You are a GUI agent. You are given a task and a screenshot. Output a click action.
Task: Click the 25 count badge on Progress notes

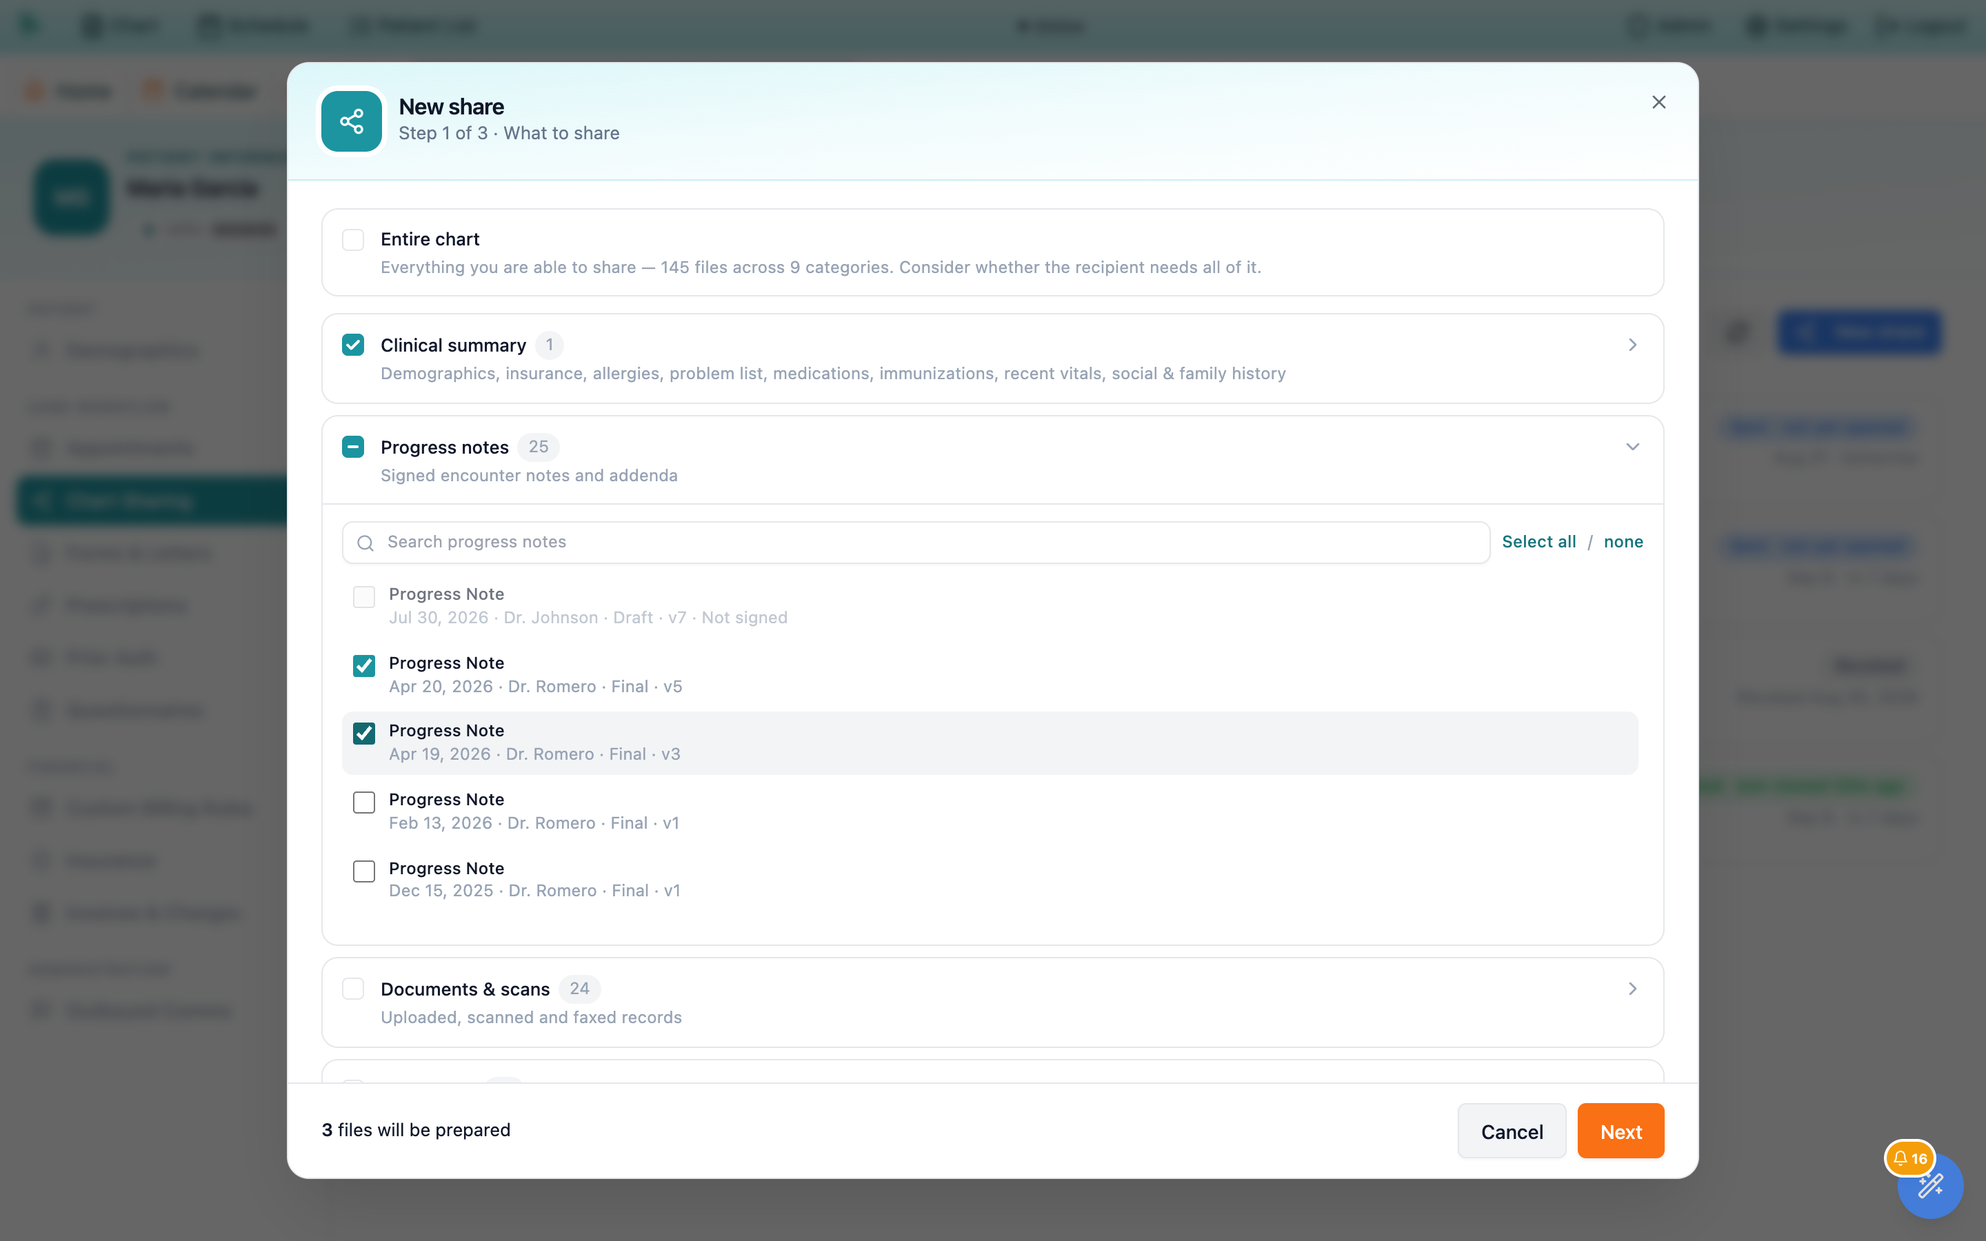pyautogui.click(x=539, y=447)
